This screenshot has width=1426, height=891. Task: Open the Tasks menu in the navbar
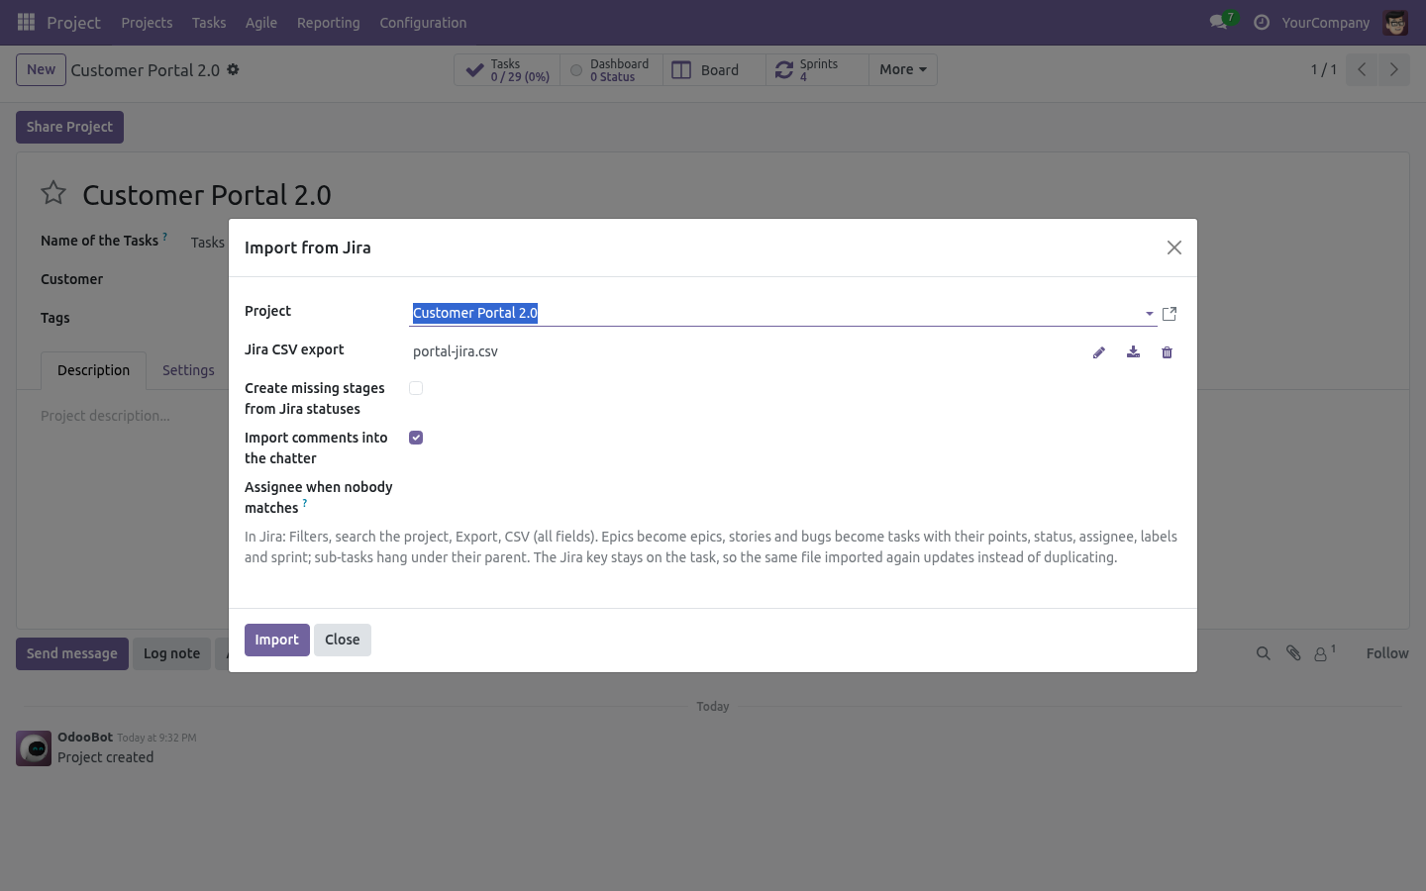209,22
